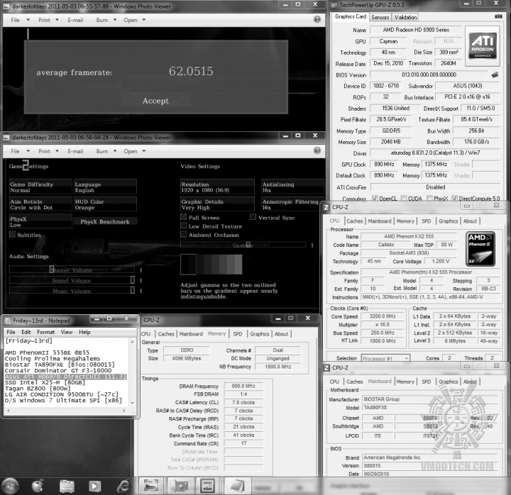The image size is (511, 495).
Task: Toggle the Low Detail Texture checkbox
Action: point(184,226)
